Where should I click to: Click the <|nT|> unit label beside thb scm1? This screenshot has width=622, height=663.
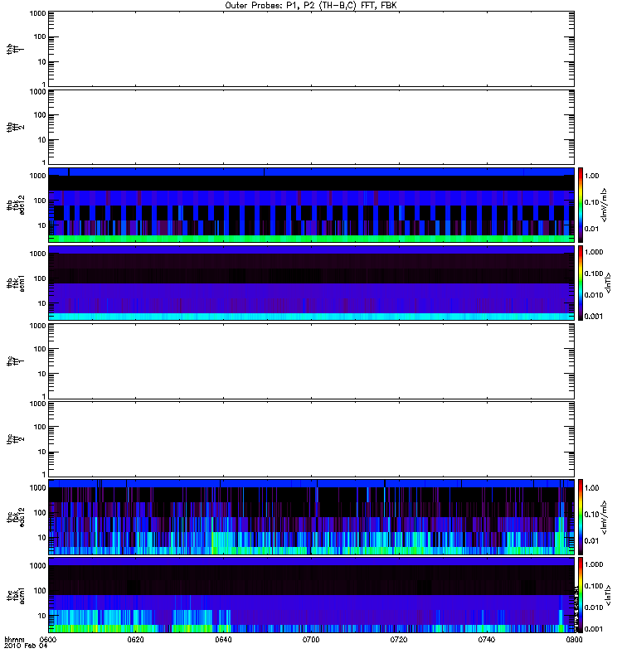point(608,283)
